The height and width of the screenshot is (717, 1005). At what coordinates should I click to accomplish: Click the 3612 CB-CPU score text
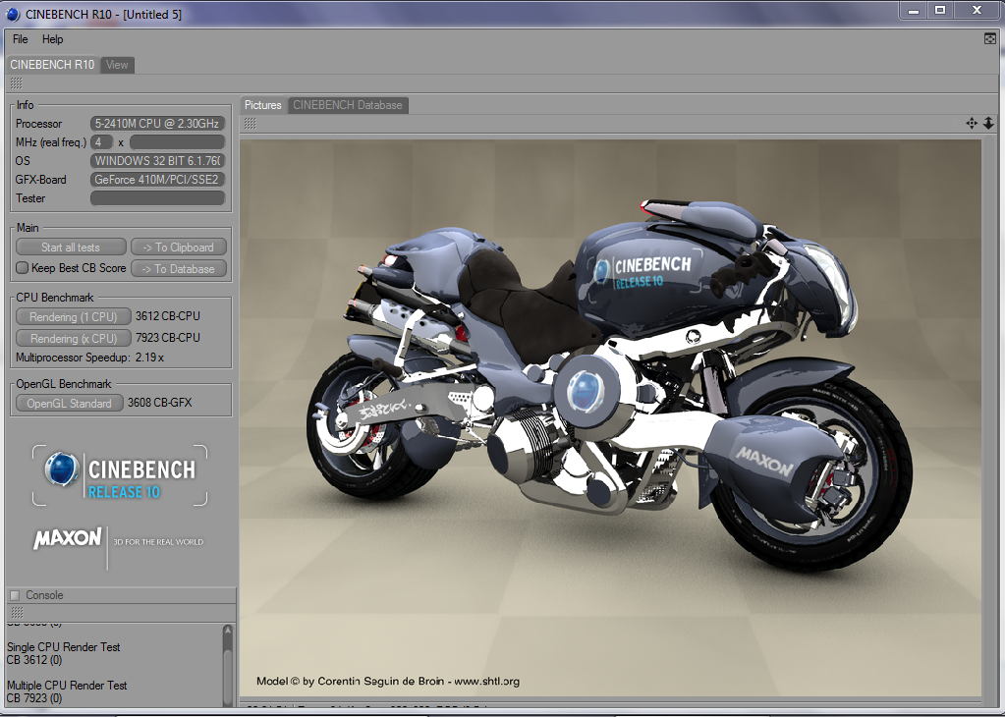(167, 316)
